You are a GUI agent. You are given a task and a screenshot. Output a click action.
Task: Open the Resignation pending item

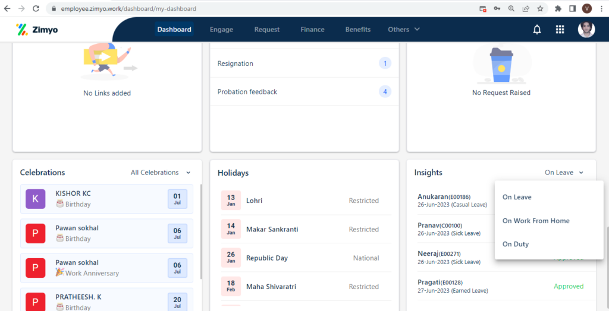[x=304, y=63]
